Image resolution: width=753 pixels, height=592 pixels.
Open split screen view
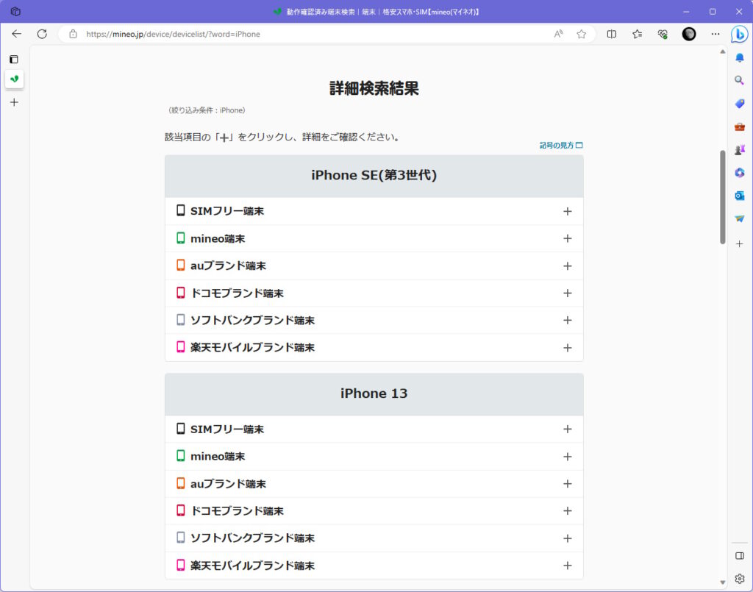(x=611, y=34)
